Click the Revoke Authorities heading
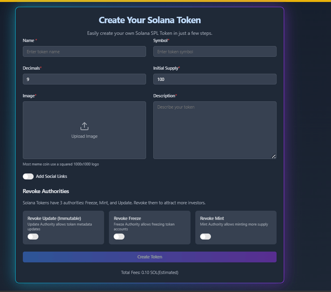331x292 pixels. [46, 191]
